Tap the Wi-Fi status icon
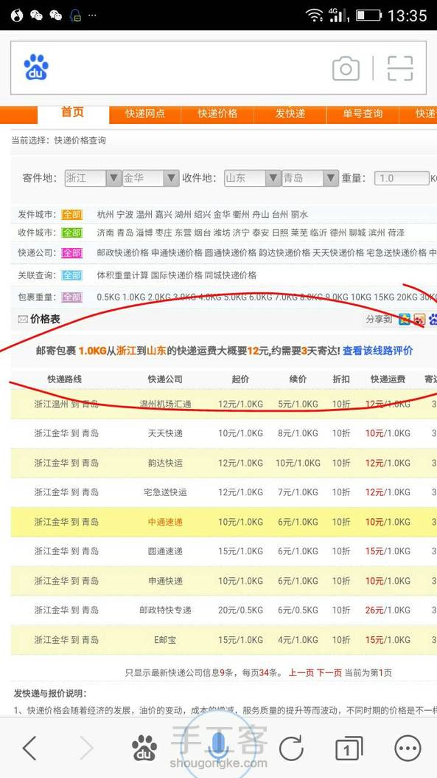The width and height of the screenshot is (437, 778). pos(315,16)
